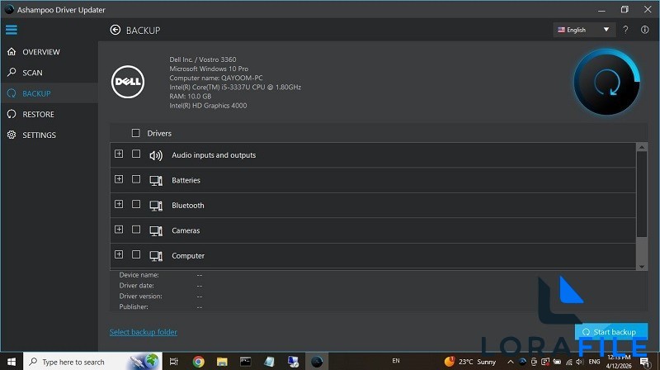This screenshot has height=370, width=660.
Task: Select the Backup sidebar item
Action: click(49, 93)
